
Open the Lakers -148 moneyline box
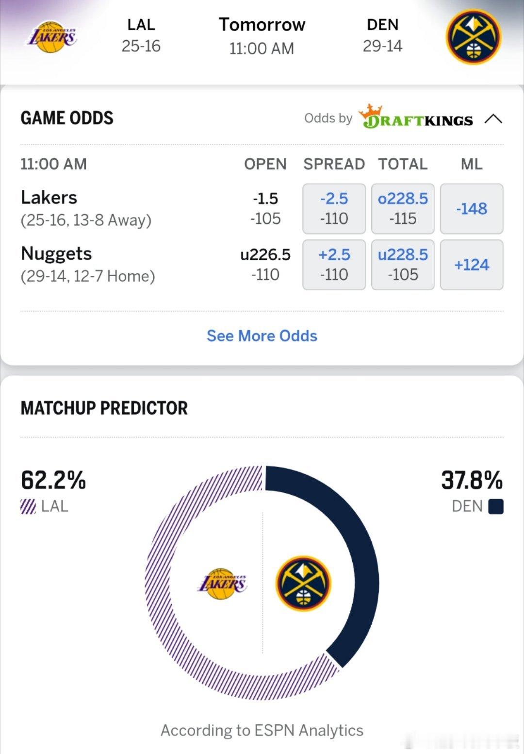click(471, 209)
